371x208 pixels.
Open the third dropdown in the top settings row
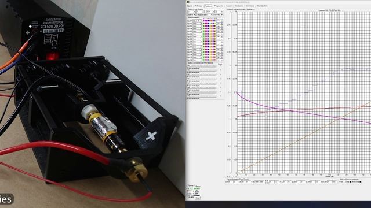(210, 12)
